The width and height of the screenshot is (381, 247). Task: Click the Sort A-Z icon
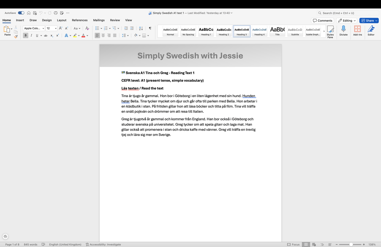pyautogui.click(x=141, y=28)
